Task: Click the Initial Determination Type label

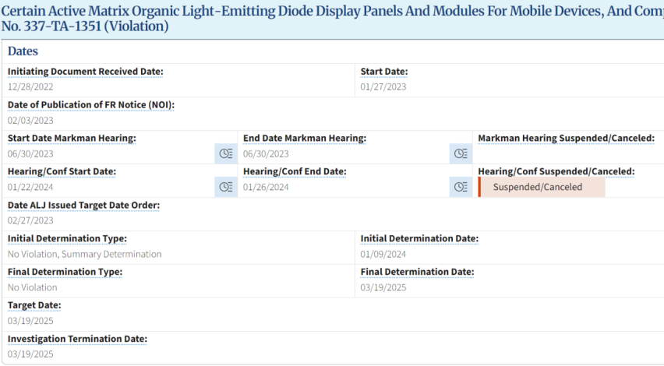Action: 67,238
